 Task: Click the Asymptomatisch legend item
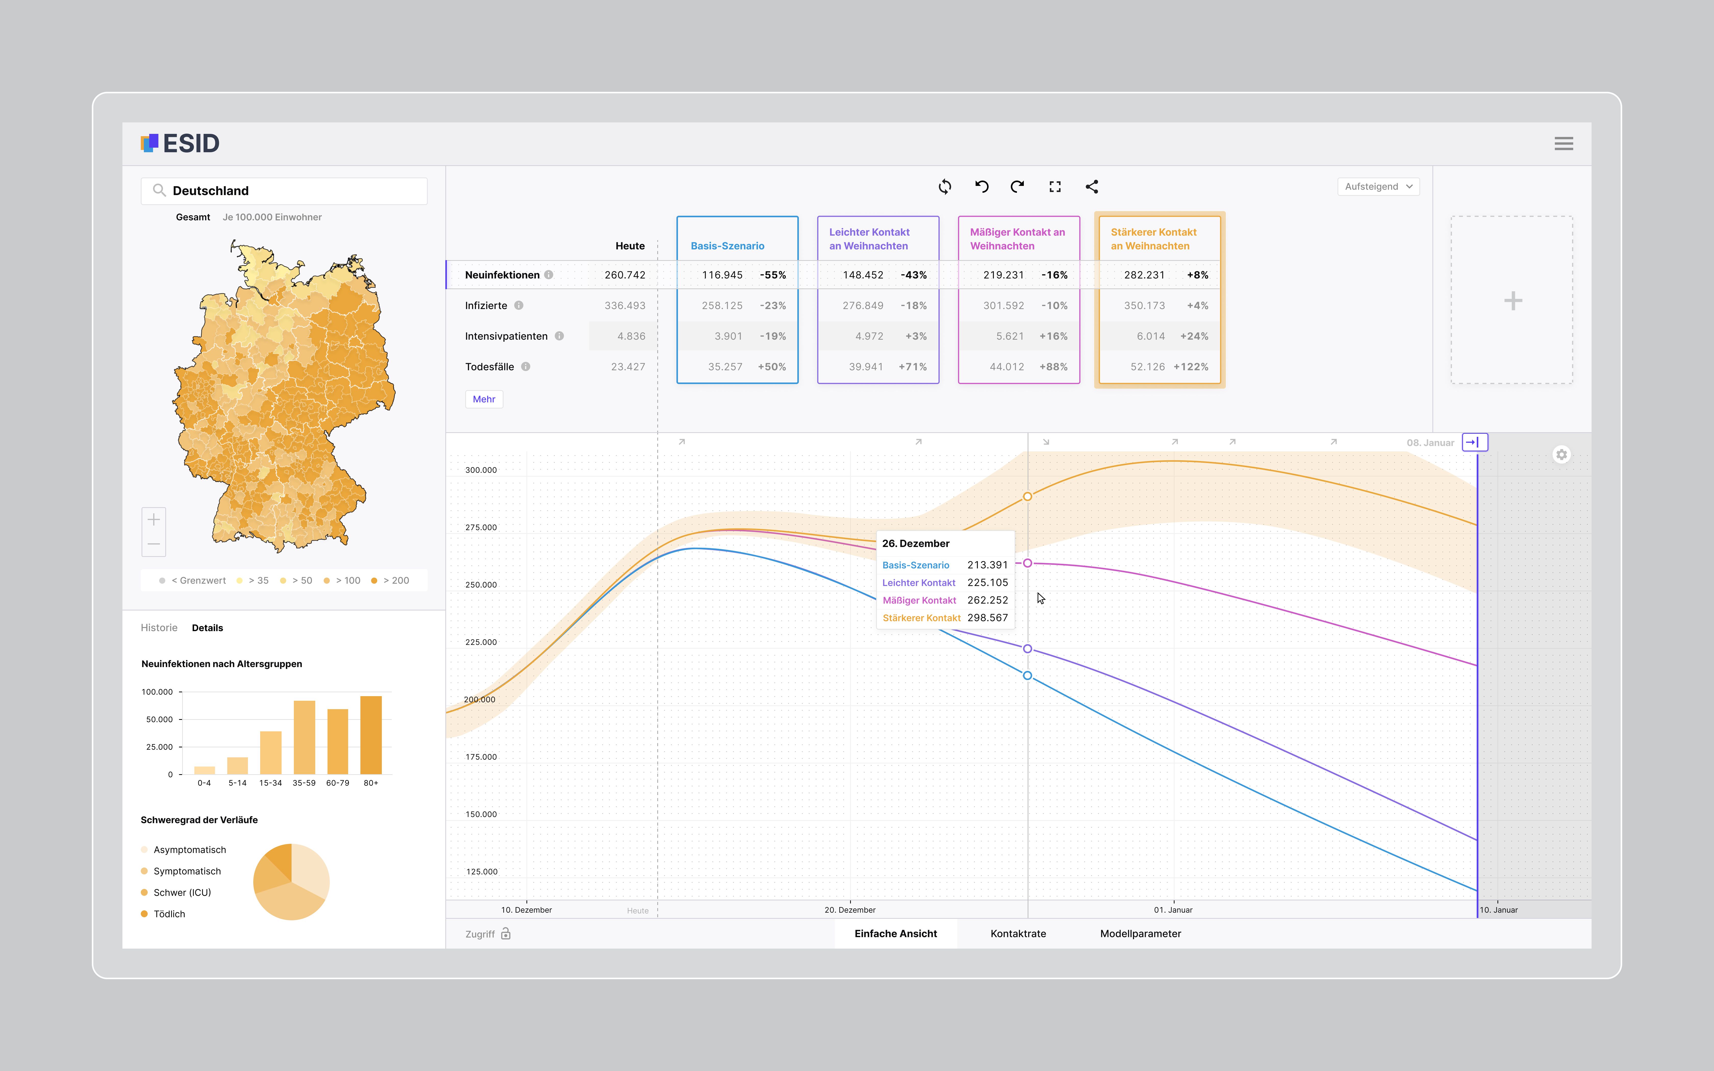point(183,849)
